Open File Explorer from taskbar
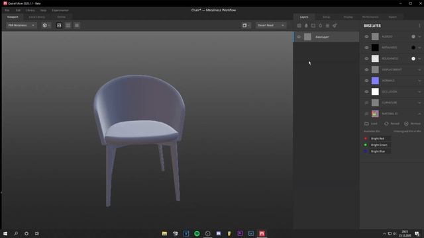424x238 pixels. [164, 233]
